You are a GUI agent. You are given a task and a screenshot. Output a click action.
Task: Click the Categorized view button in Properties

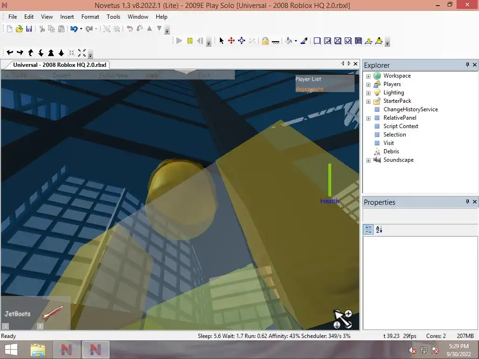point(369,229)
